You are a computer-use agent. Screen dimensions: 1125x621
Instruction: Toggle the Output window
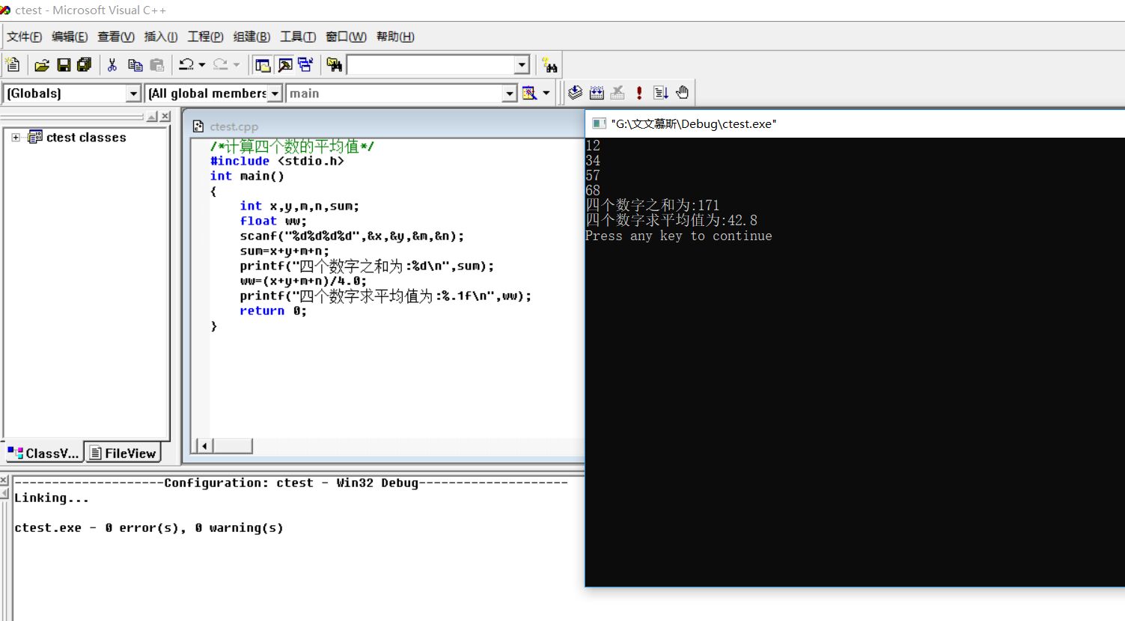(x=285, y=65)
